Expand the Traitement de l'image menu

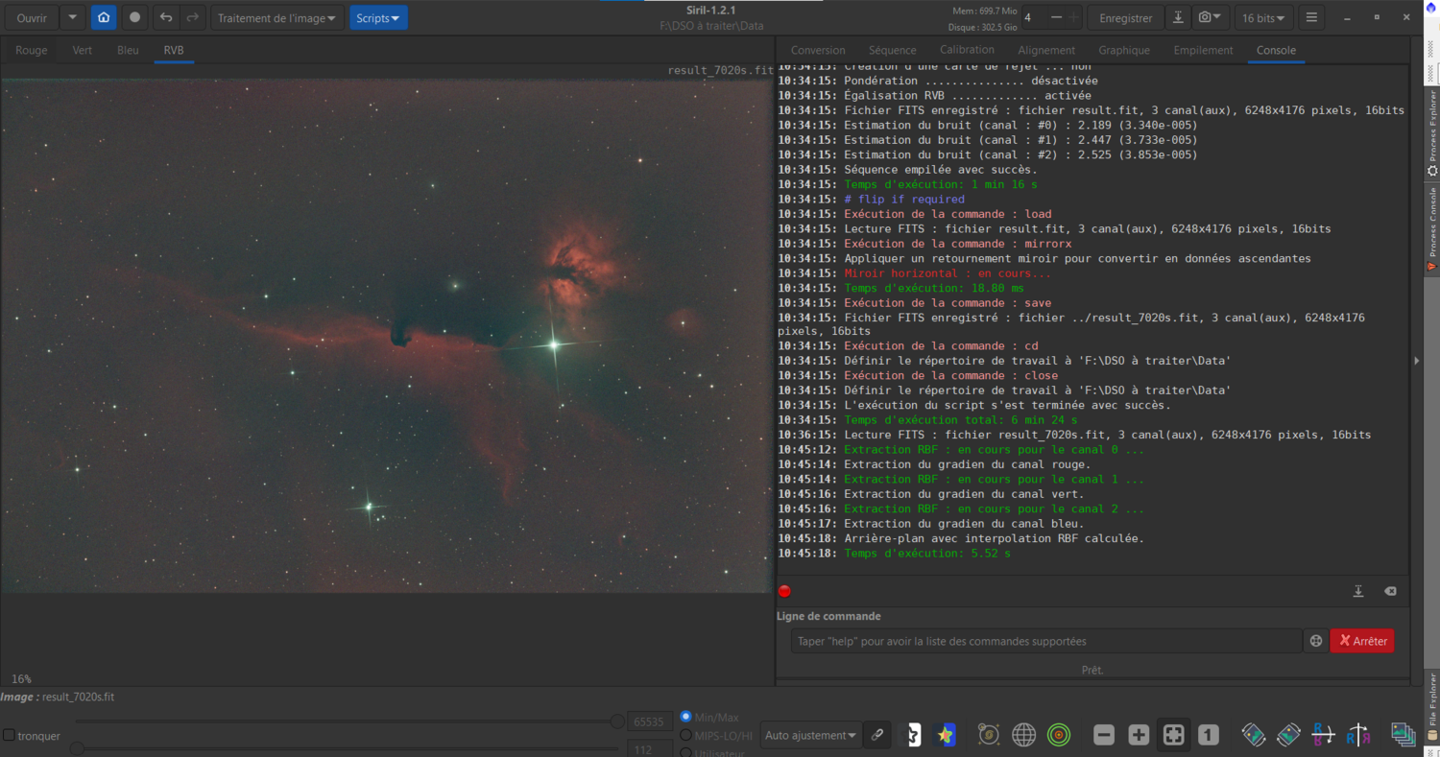tap(276, 17)
